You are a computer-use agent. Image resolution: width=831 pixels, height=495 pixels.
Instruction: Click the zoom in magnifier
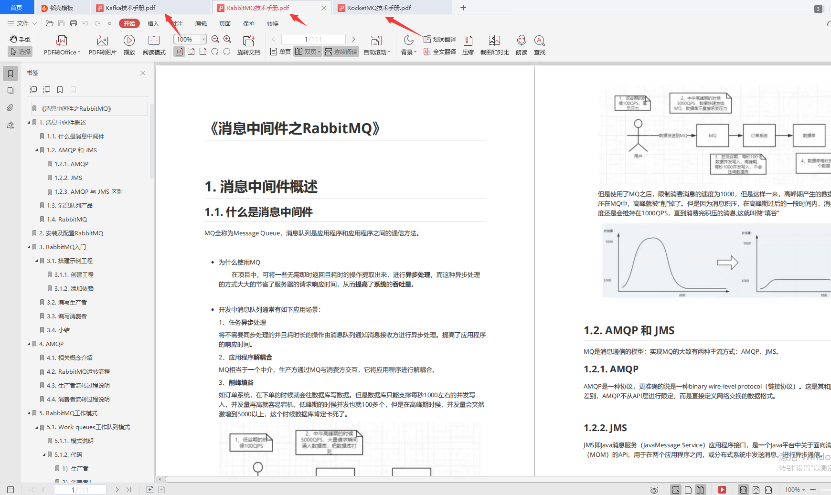[x=227, y=39]
